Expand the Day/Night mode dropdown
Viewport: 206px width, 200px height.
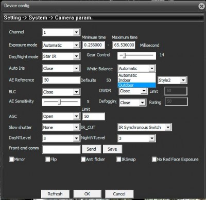pyautogui.click(x=76, y=56)
